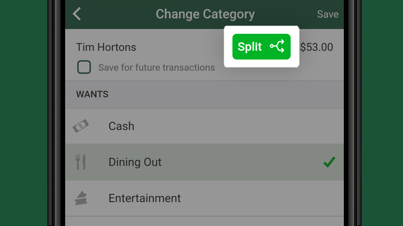The image size is (403, 226).
Task: Tap the Cash banknote icon
Action: coord(81,126)
